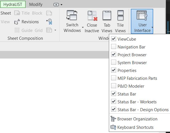This screenshot has width=170, height=133.
Task: Click the View button in Sheet Composition
Action: [x=5, y=22]
